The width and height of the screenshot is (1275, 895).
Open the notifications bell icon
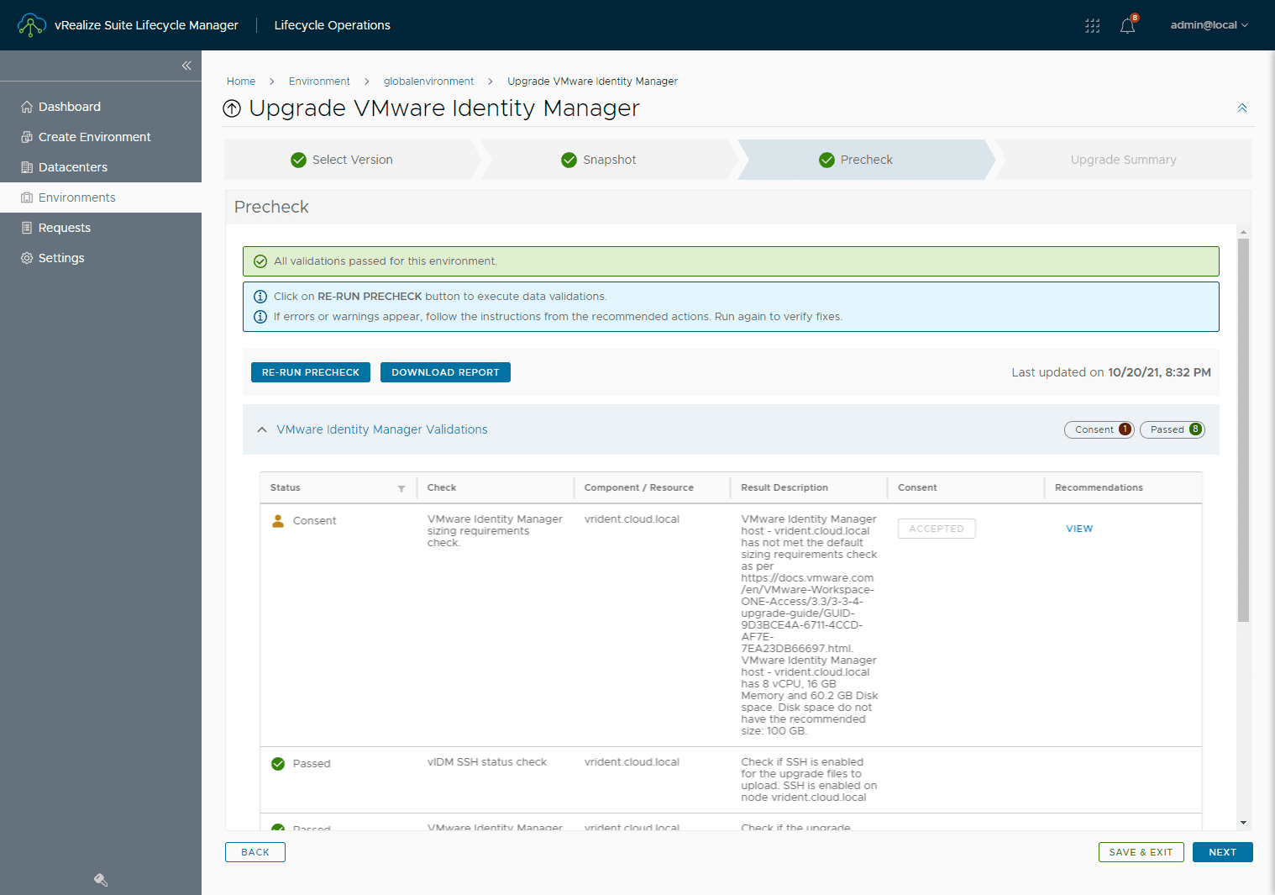[x=1127, y=25]
